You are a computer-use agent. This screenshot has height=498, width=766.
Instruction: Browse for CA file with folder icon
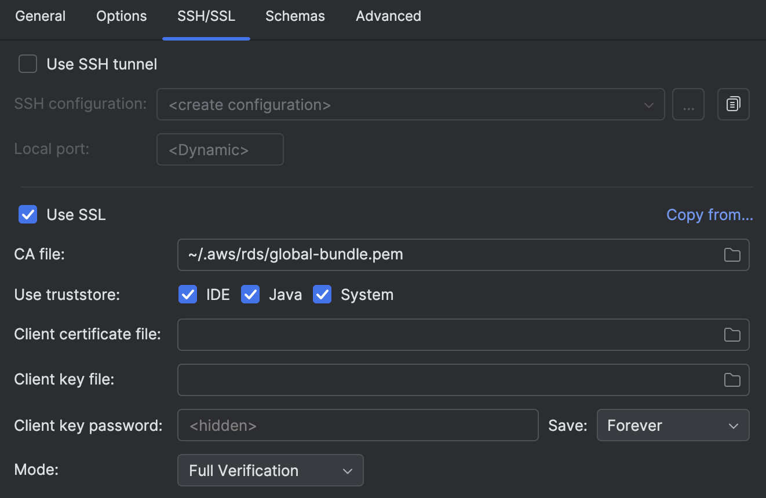tap(732, 255)
